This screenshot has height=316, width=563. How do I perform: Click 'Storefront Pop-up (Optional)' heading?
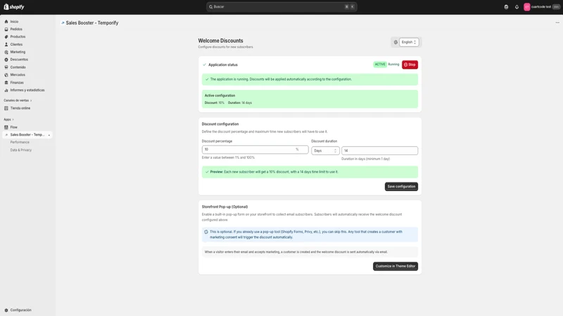(x=224, y=206)
